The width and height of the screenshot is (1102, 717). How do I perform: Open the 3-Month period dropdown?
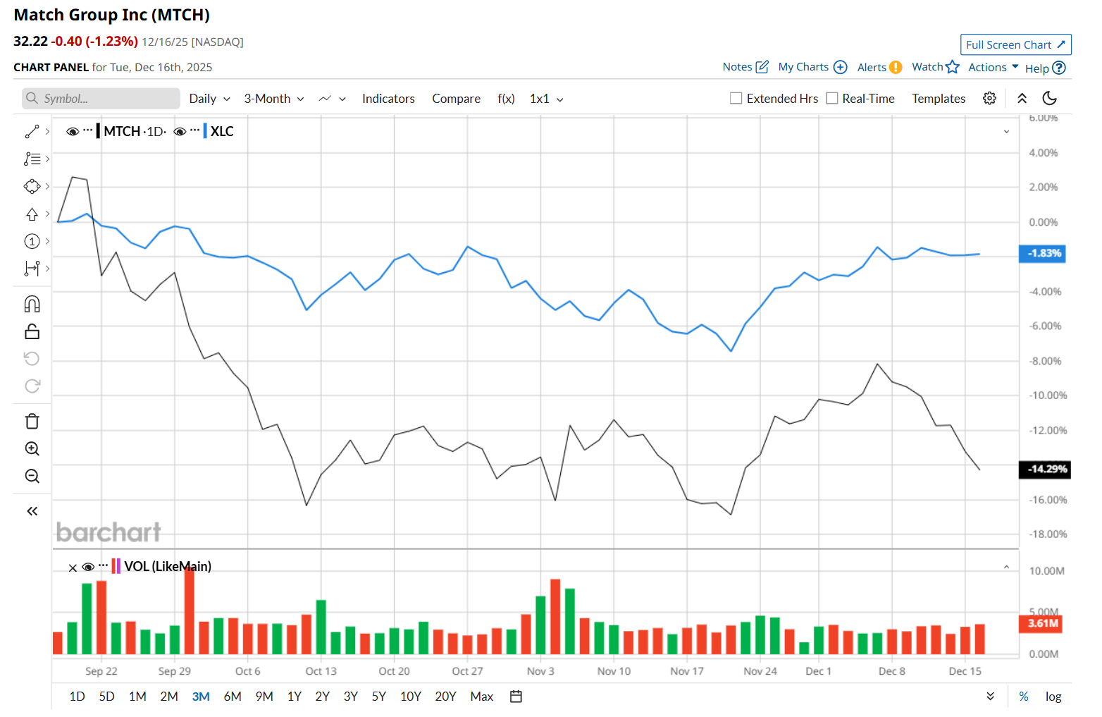pos(274,99)
